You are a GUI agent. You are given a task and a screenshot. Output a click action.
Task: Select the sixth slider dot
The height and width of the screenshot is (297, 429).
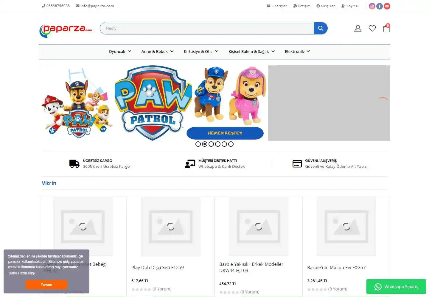tap(231, 144)
